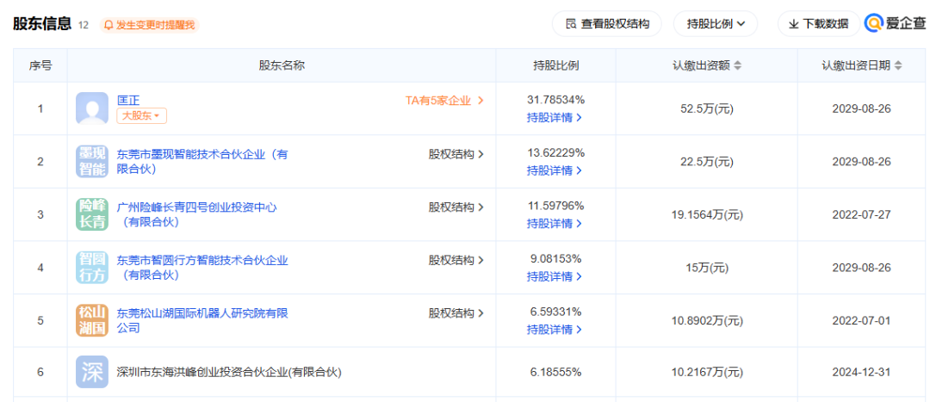Click 发生变更时提醒我 reminder button
The image size is (930, 402).
point(150,25)
